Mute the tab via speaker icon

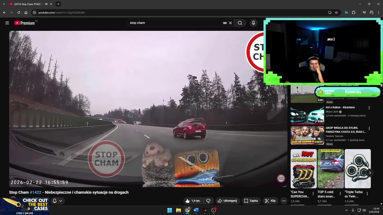click(x=46, y=4)
